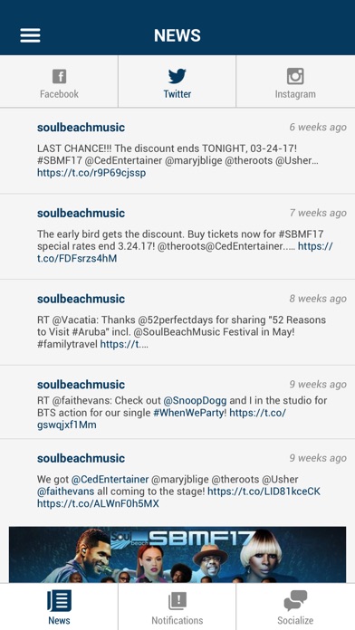Viewport: 355px width, 630px height.
Task: Open link https://t.co/r9P69cjssp
Action: (x=91, y=173)
